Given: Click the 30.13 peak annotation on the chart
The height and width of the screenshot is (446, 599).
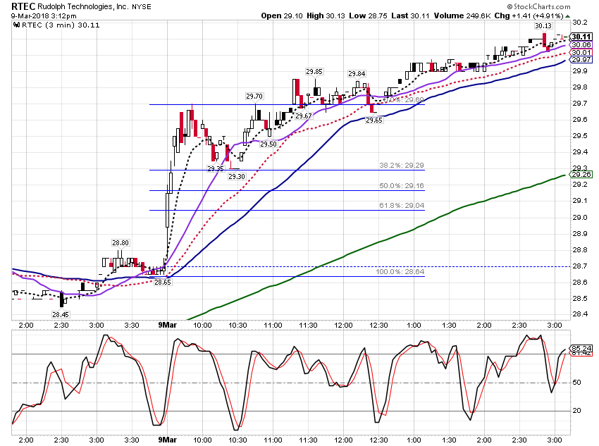Looking at the screenshot, I should pos(543,25).
